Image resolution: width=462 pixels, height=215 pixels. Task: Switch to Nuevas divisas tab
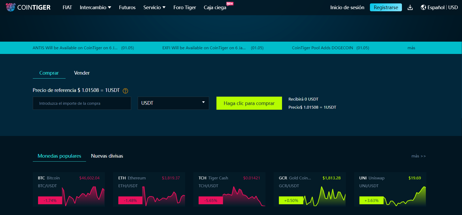coord(107,156)
